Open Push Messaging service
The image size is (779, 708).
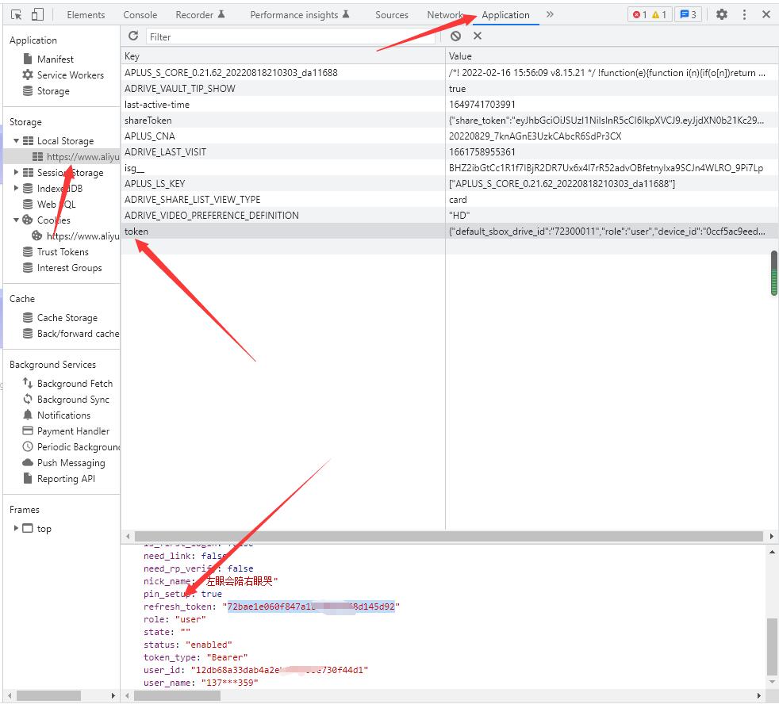71,463
